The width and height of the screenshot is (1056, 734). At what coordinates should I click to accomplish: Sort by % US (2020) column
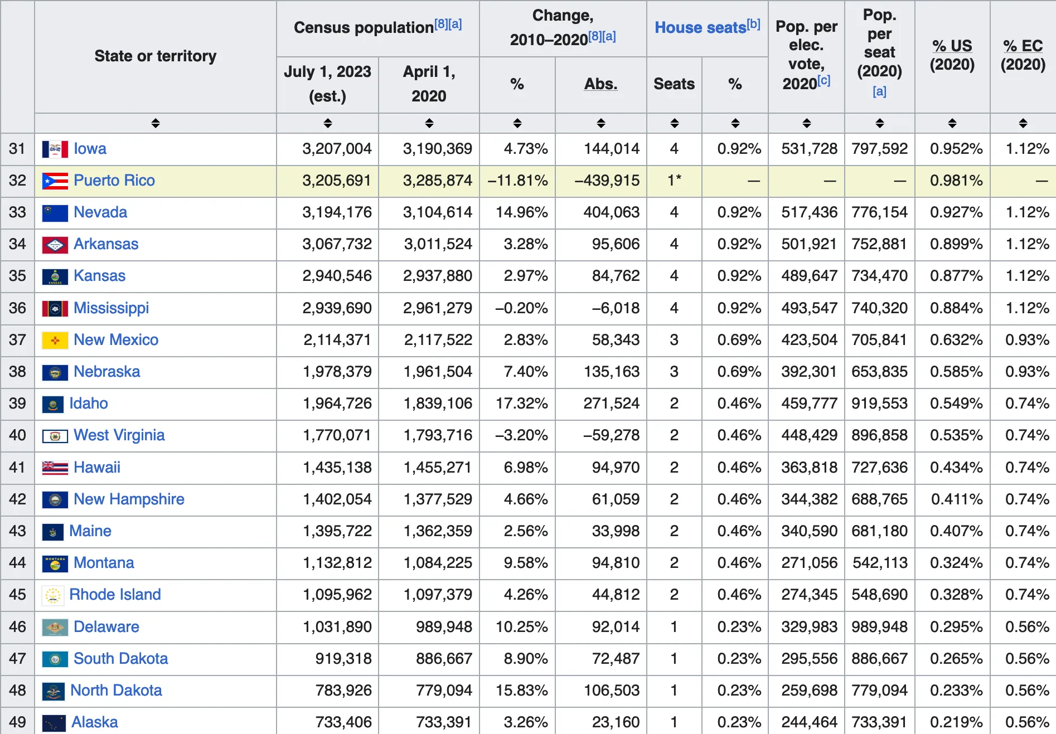click(x=952, y=123)
